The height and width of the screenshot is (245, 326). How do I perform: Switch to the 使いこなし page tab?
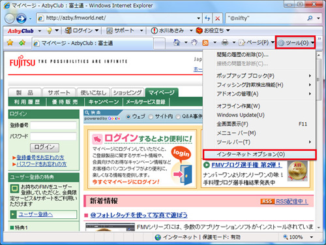pyautogui.click(x=93, y=93)
